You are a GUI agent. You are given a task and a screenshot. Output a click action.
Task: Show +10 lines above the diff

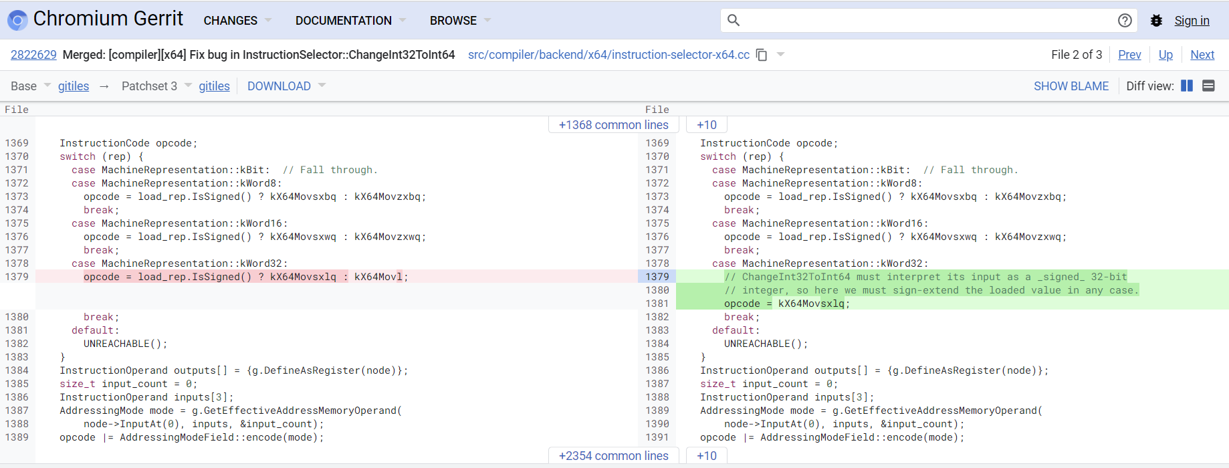[x=707, y=125]
